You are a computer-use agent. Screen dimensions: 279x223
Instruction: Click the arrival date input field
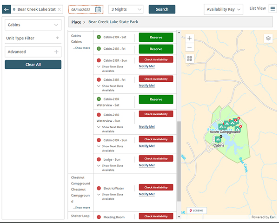[81, 9]
